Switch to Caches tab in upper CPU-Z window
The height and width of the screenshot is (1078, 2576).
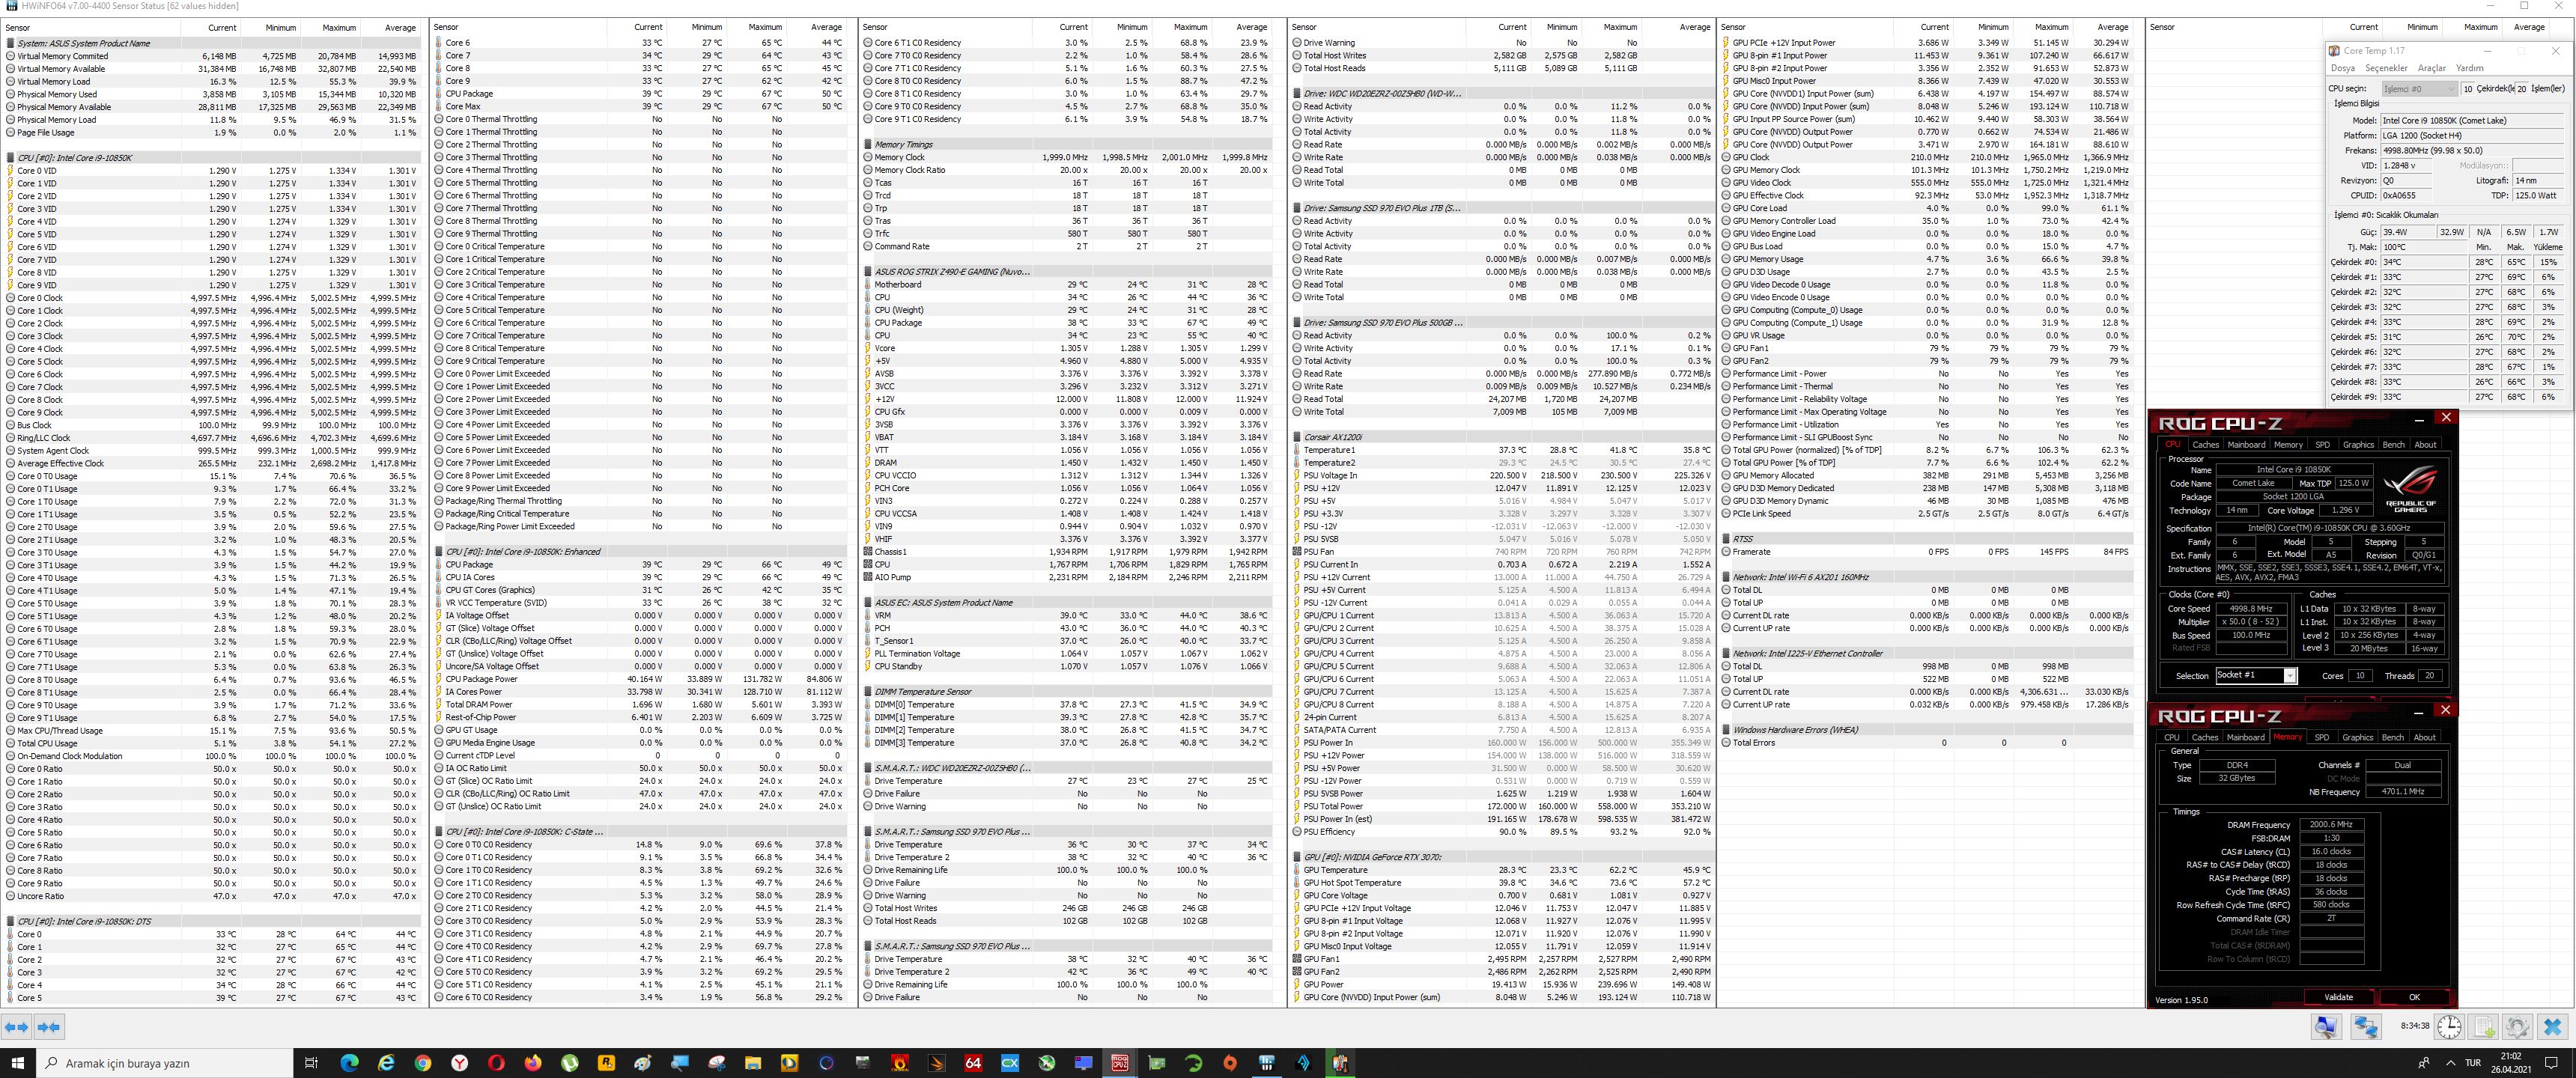click(x=2205, y=444)
